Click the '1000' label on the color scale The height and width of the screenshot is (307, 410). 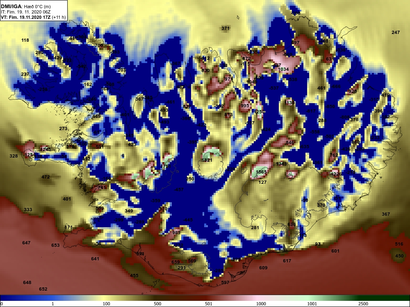[261, 304]
